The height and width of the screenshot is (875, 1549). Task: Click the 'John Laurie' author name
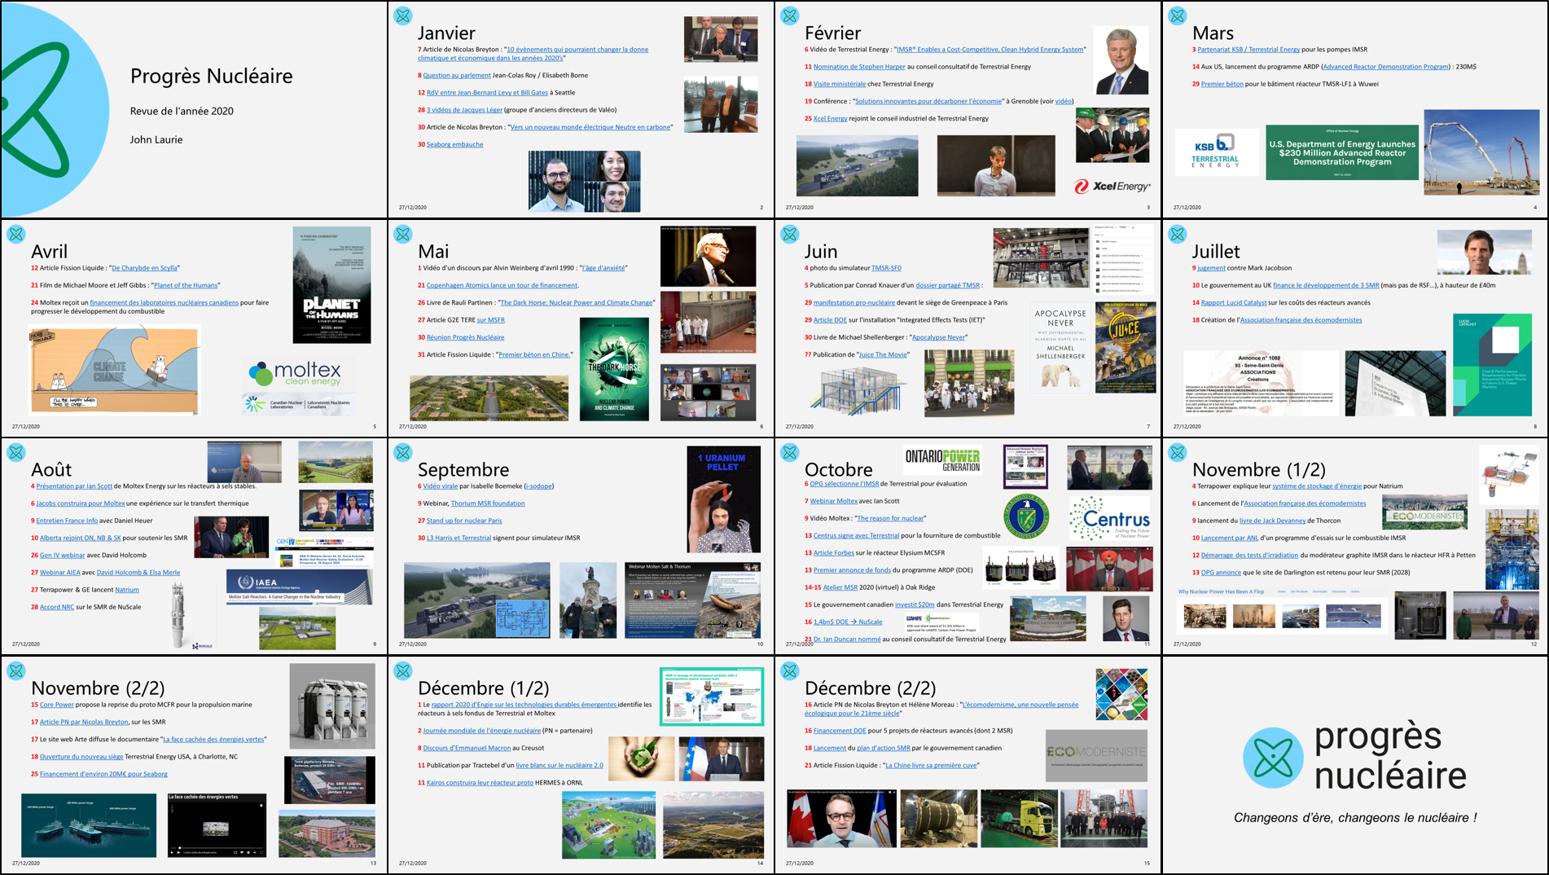click(156, 140)
